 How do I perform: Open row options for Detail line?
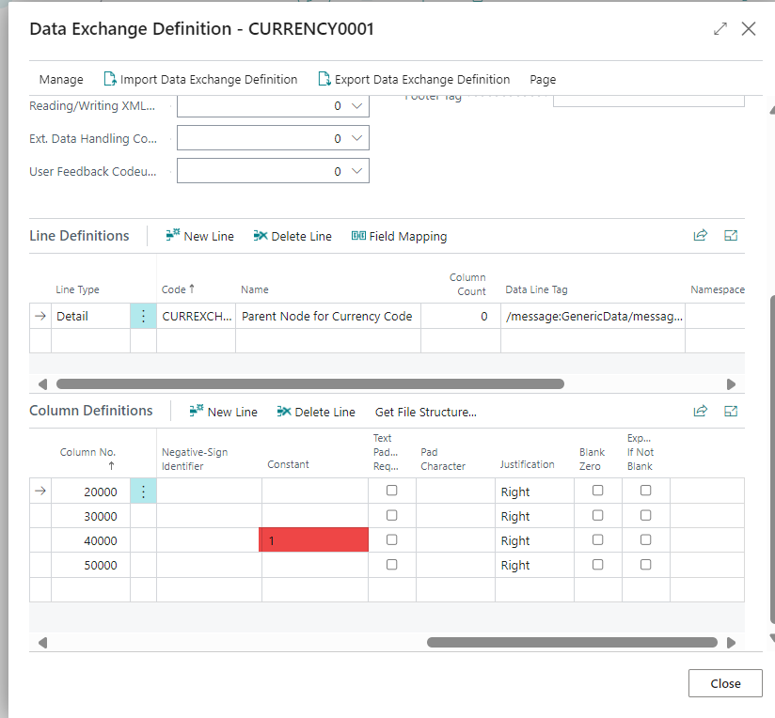pos(143,316)
